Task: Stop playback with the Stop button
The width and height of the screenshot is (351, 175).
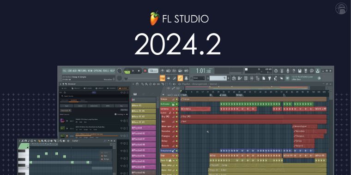Action: tap(139, 71)
